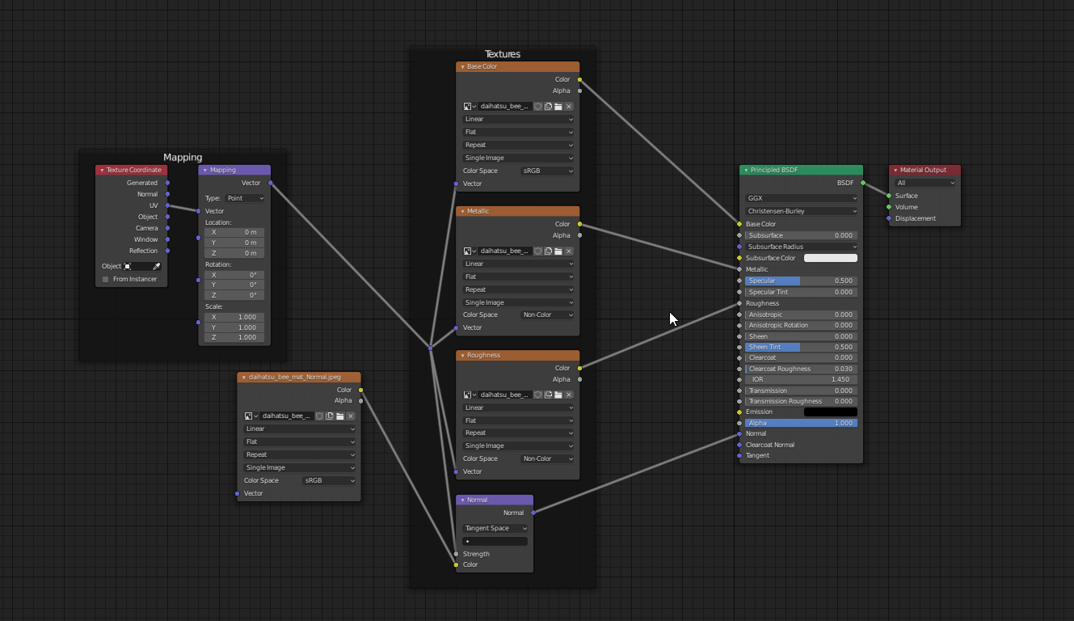Collapse the Mapping node
Image resolution: width=1074 pixels, height=621 pixels.
[x=205, y=170]
